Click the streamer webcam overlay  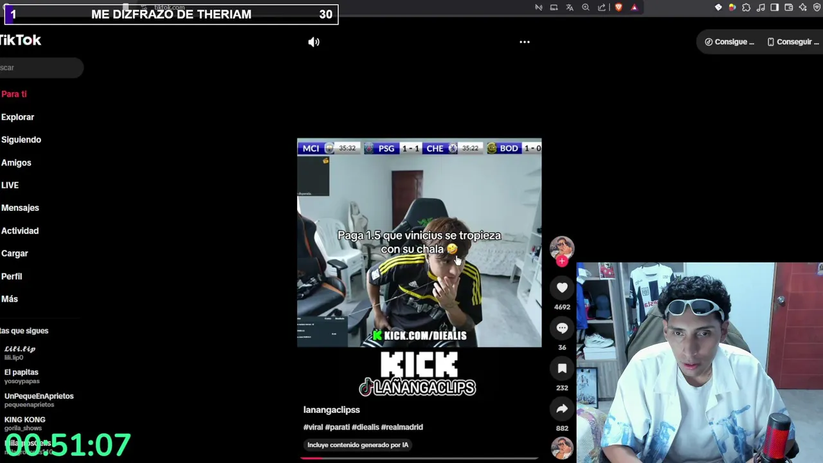pyautogui.click(x=700, y=363)
